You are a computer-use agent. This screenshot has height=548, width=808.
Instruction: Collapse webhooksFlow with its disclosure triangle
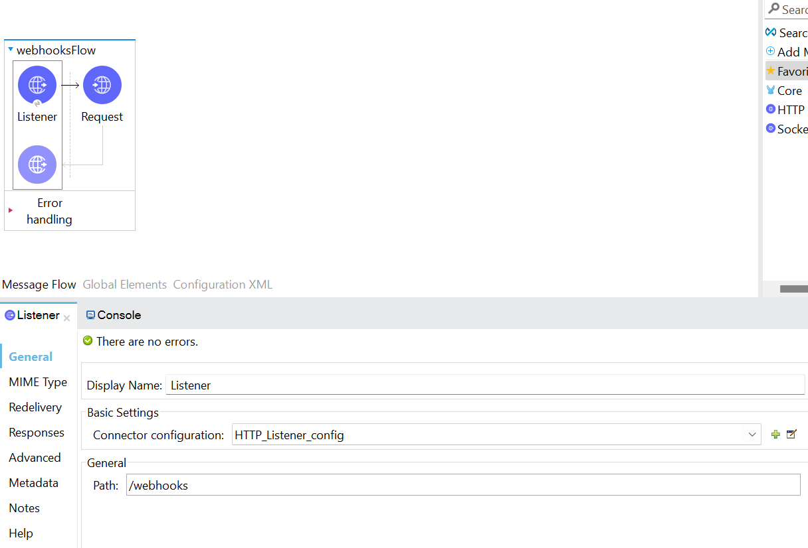9,49
